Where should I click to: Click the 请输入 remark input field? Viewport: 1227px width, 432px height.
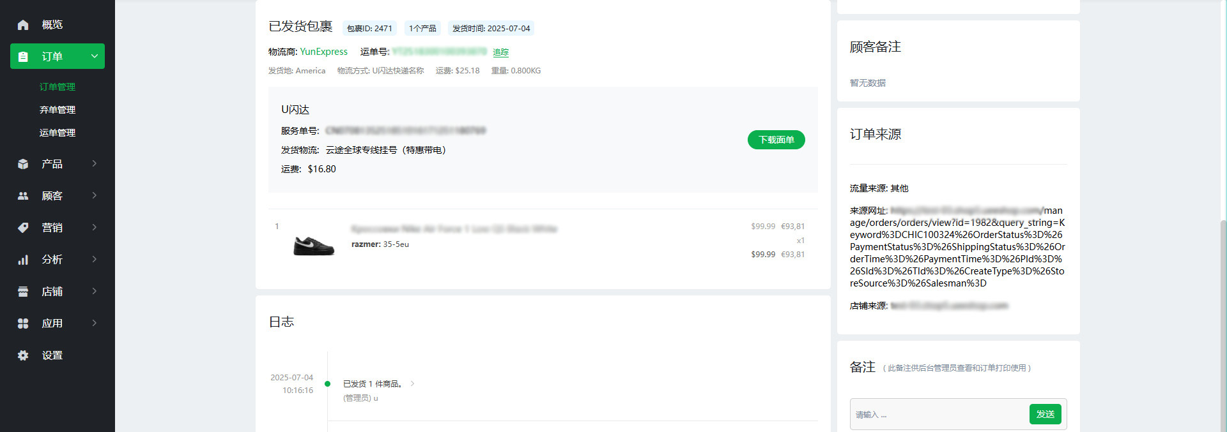(x=939, y=415)
